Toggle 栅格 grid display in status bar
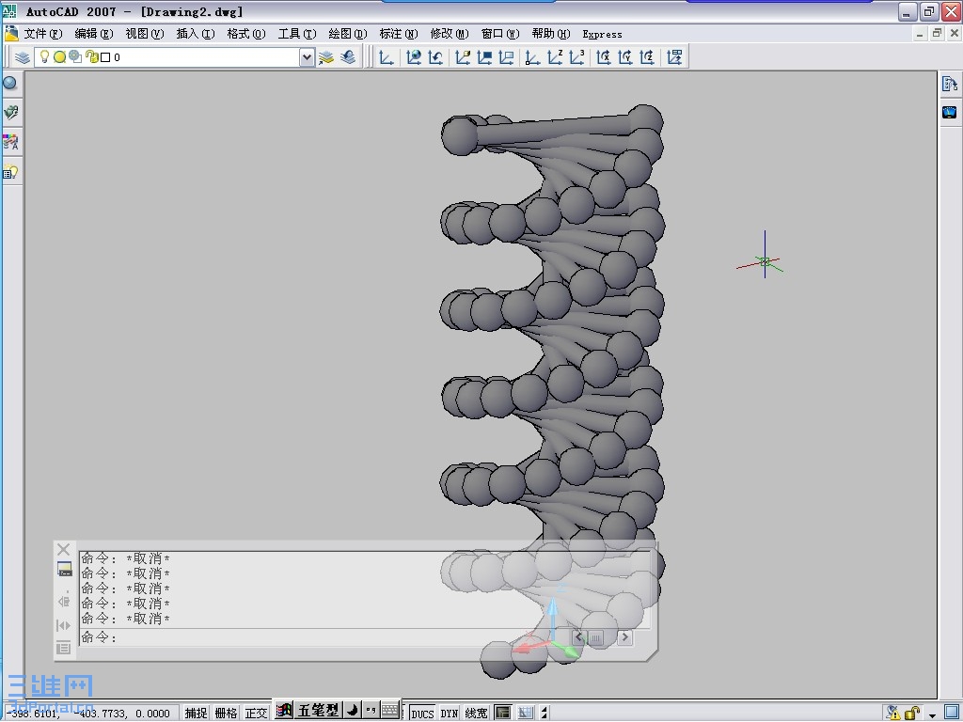Image resolution: width=963 pixels, height=722 pixels. [226, 713]
